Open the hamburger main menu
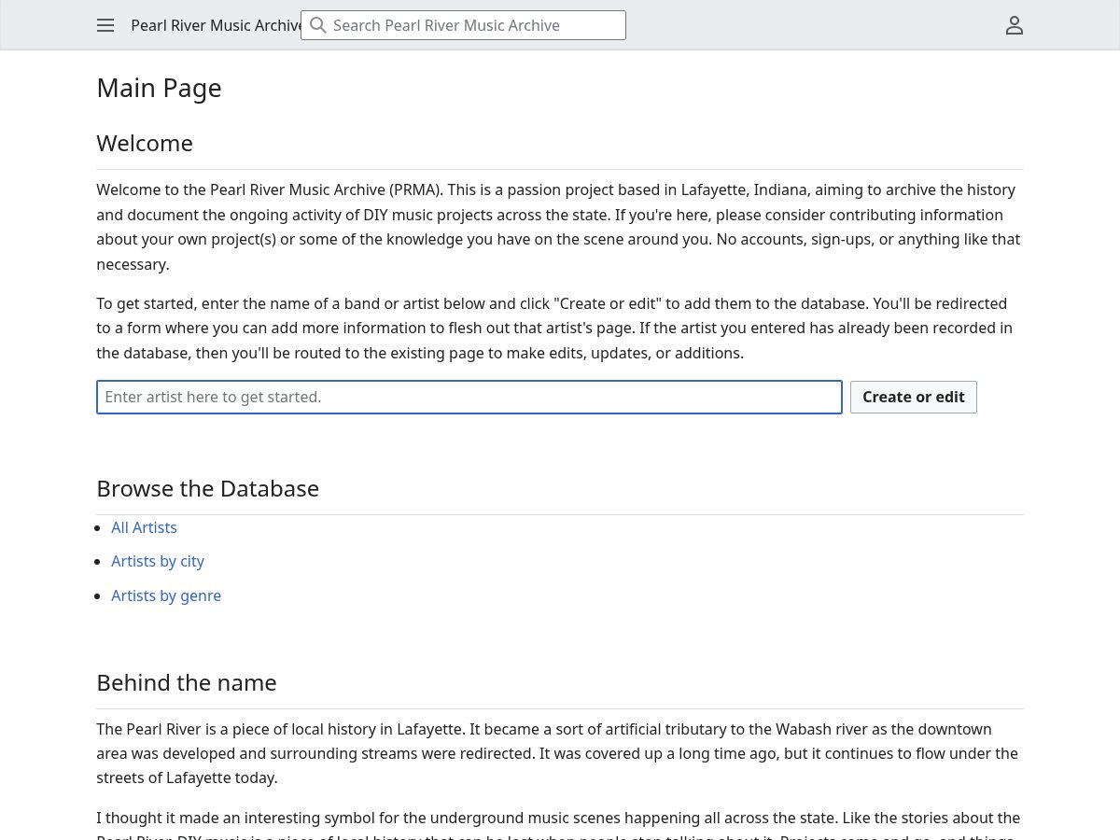This screenshot has width=1120, height=840. tap(105, 25)
